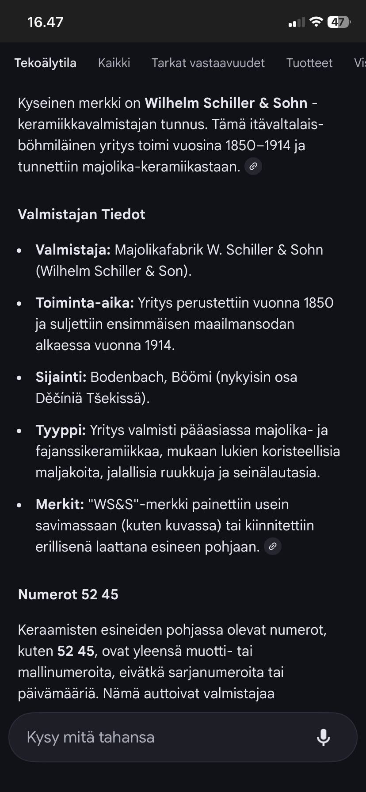Open the Tarkat vastaavuudet tab
Screen dimensions: 366x792
point(208,63)
